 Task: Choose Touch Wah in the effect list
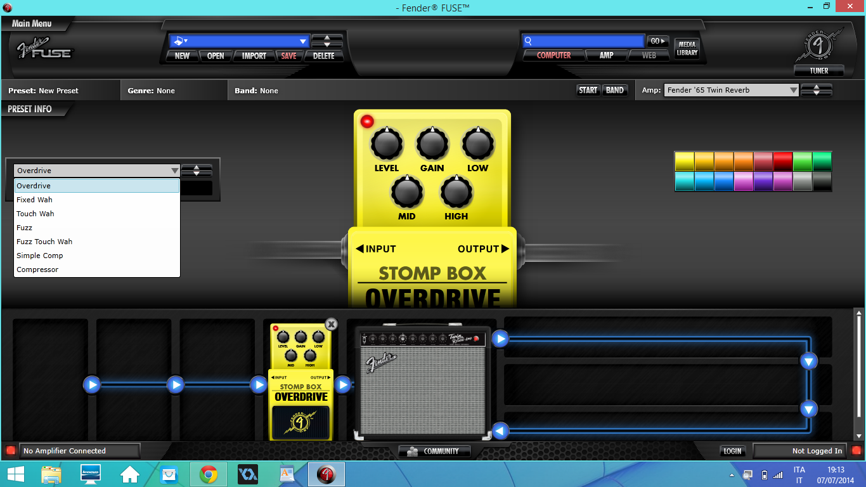(97, 214)
